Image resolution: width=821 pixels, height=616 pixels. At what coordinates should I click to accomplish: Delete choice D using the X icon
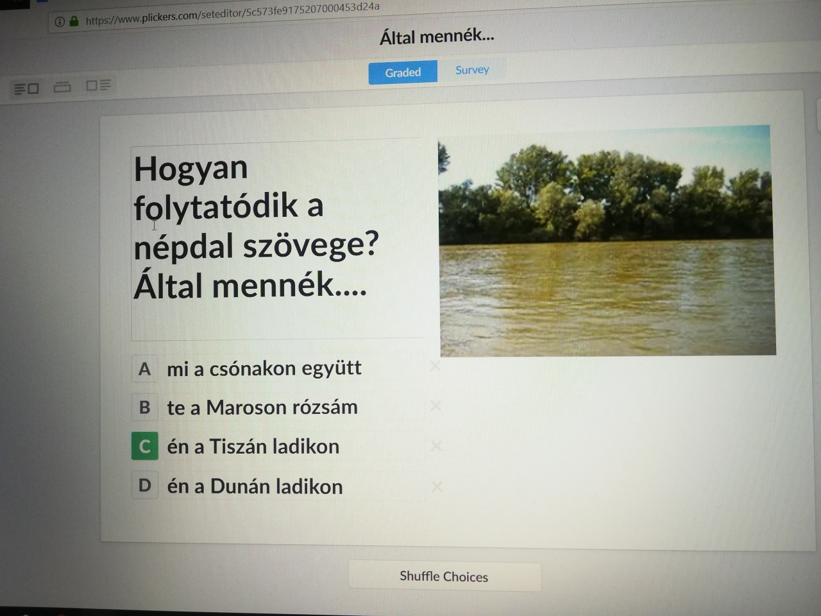point(437,487)
